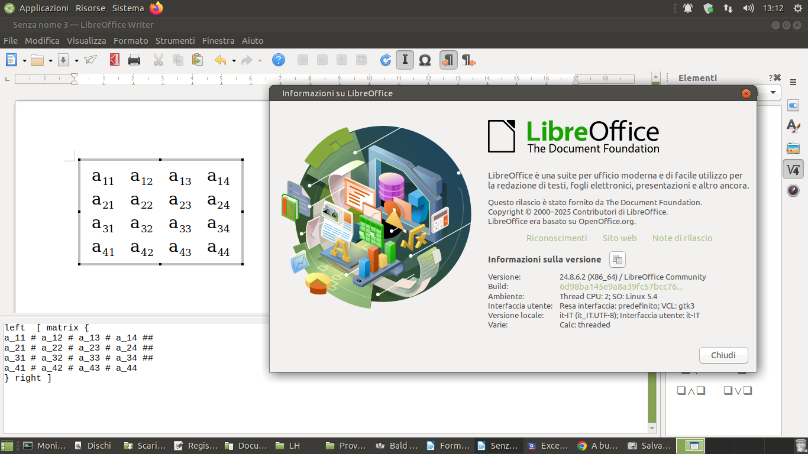
Task: Click the Logical OR element in sidebar
Action: point(738,391)
